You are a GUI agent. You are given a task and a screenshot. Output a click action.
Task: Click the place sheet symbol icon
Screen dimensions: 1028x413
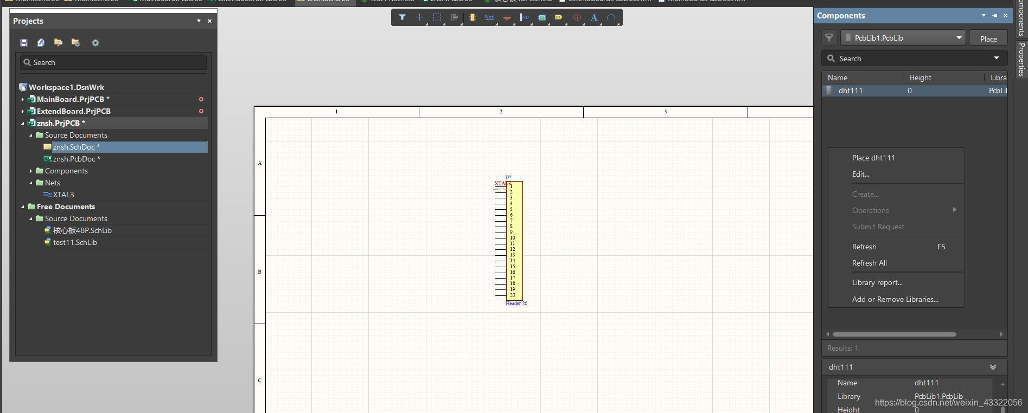[541, 17]
